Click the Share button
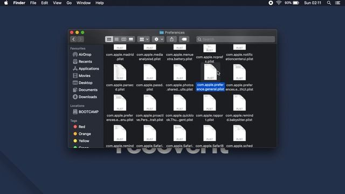This screenshot has width=345, height=194. coord(171,39)
